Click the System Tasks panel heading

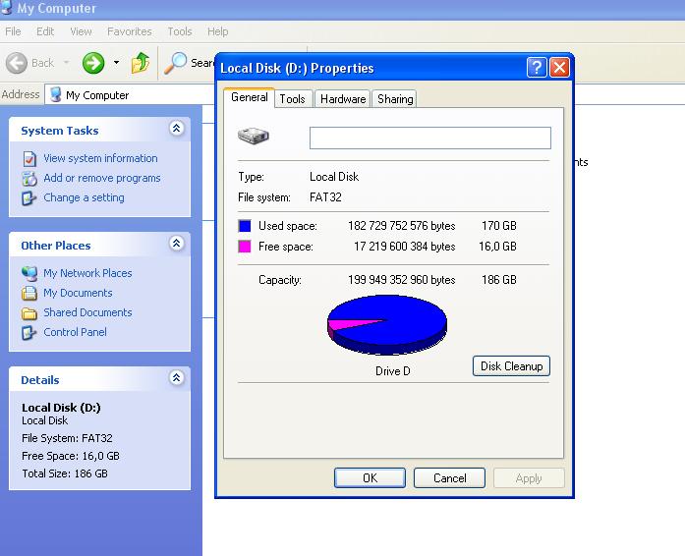(x=60, y=131)
